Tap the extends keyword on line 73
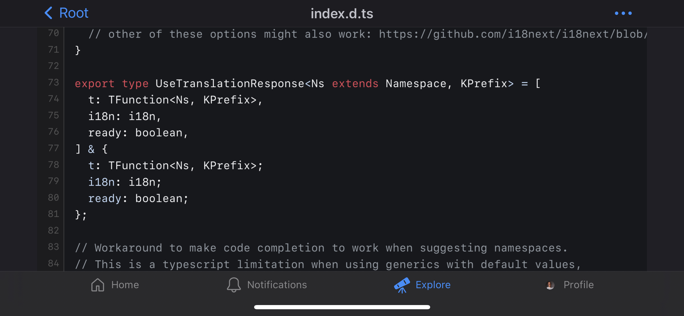 pyautogui.click(x=355, y=83)
